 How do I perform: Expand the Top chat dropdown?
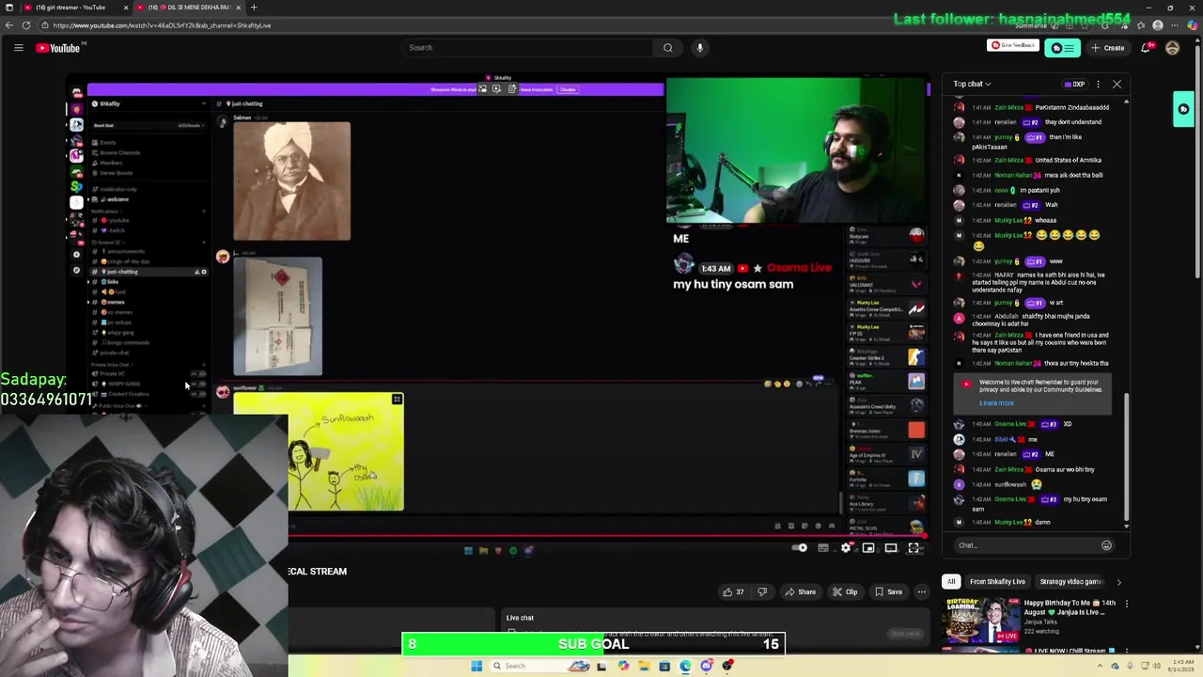[972, 84]
